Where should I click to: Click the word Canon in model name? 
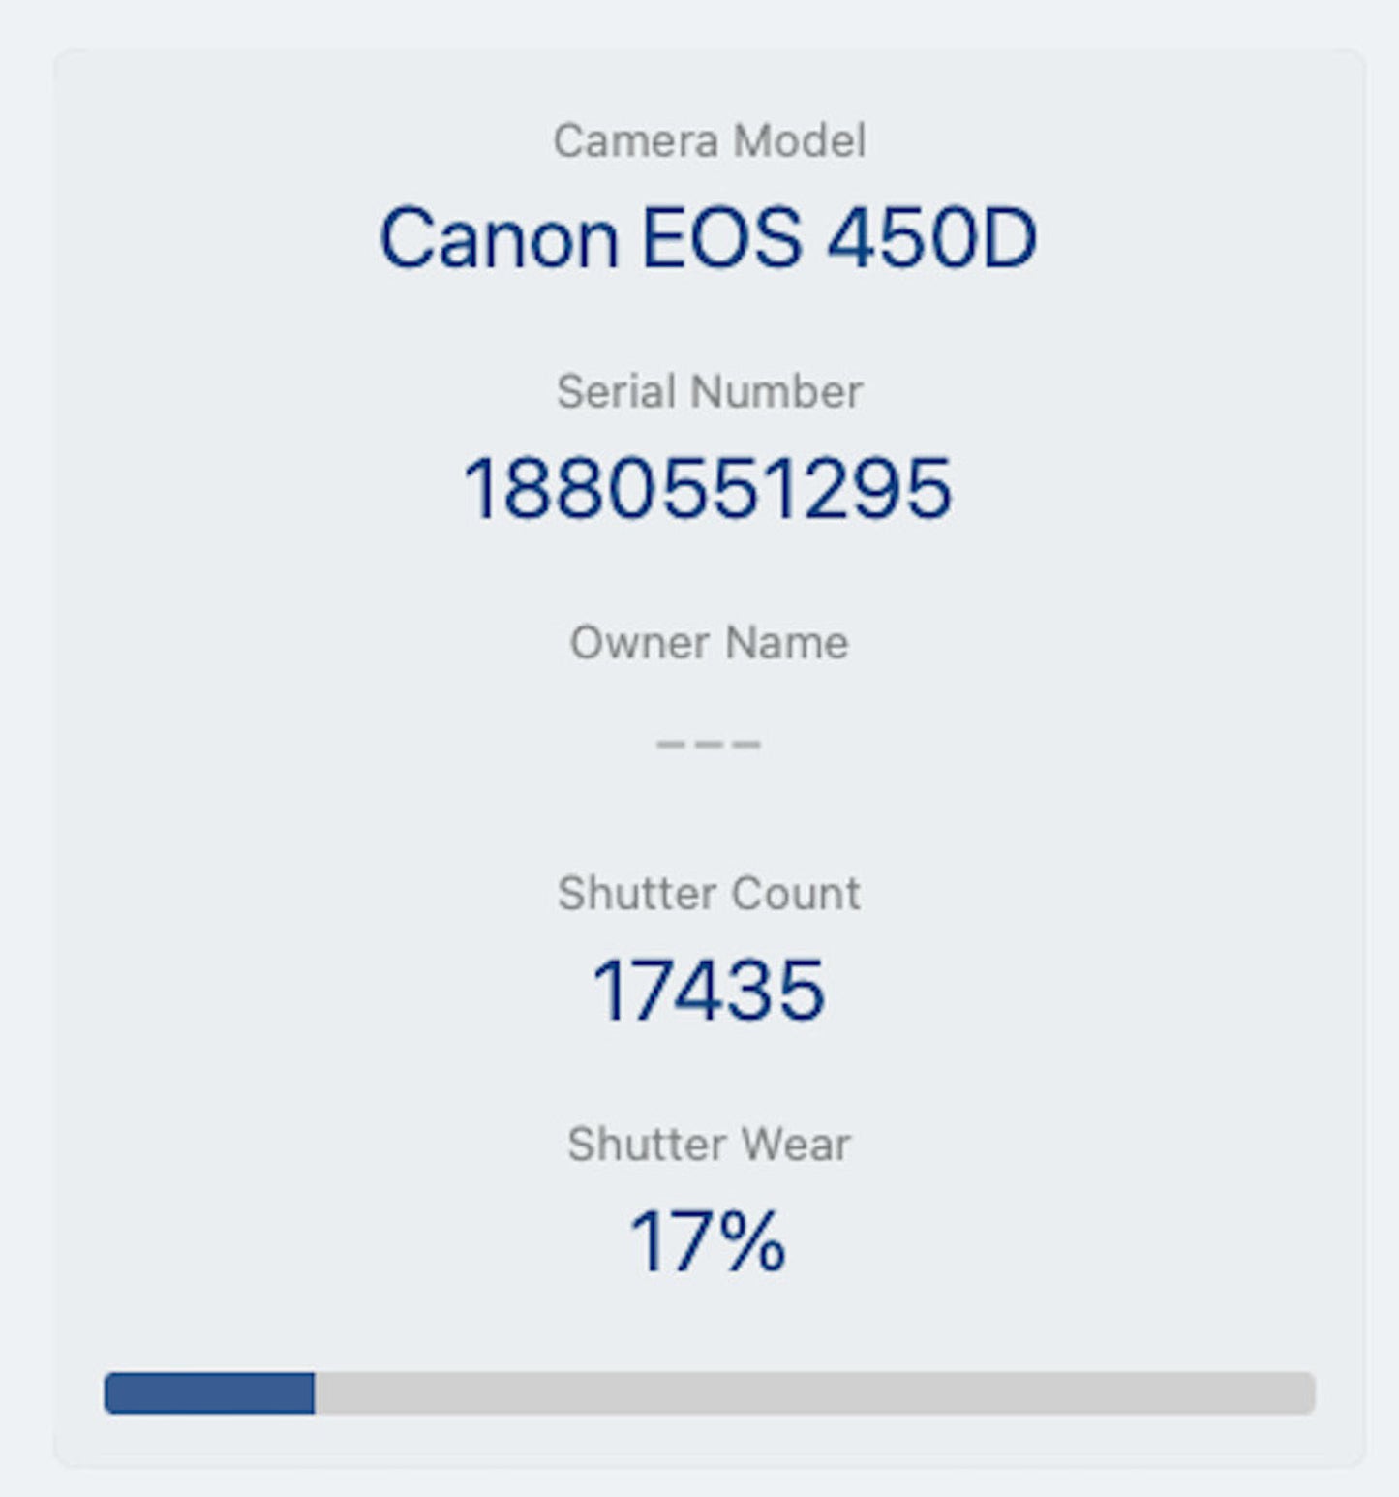coord(499,238)
